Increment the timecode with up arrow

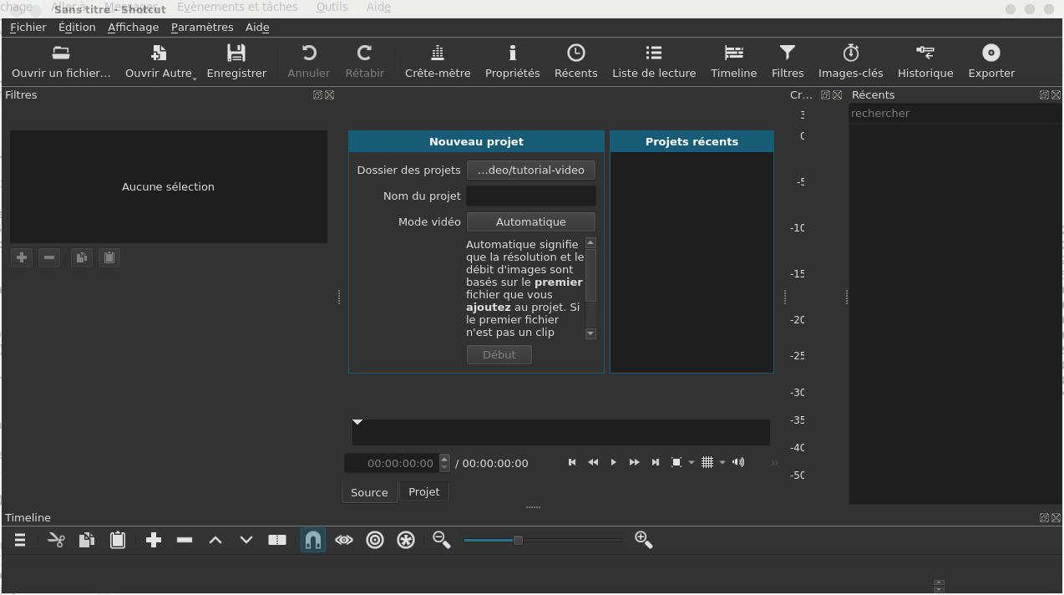coord(444,458)
